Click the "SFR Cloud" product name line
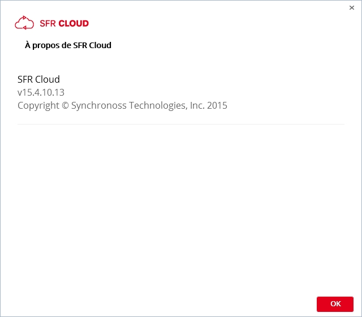Viewport: 362px width, 317px height. pos(38,79)
